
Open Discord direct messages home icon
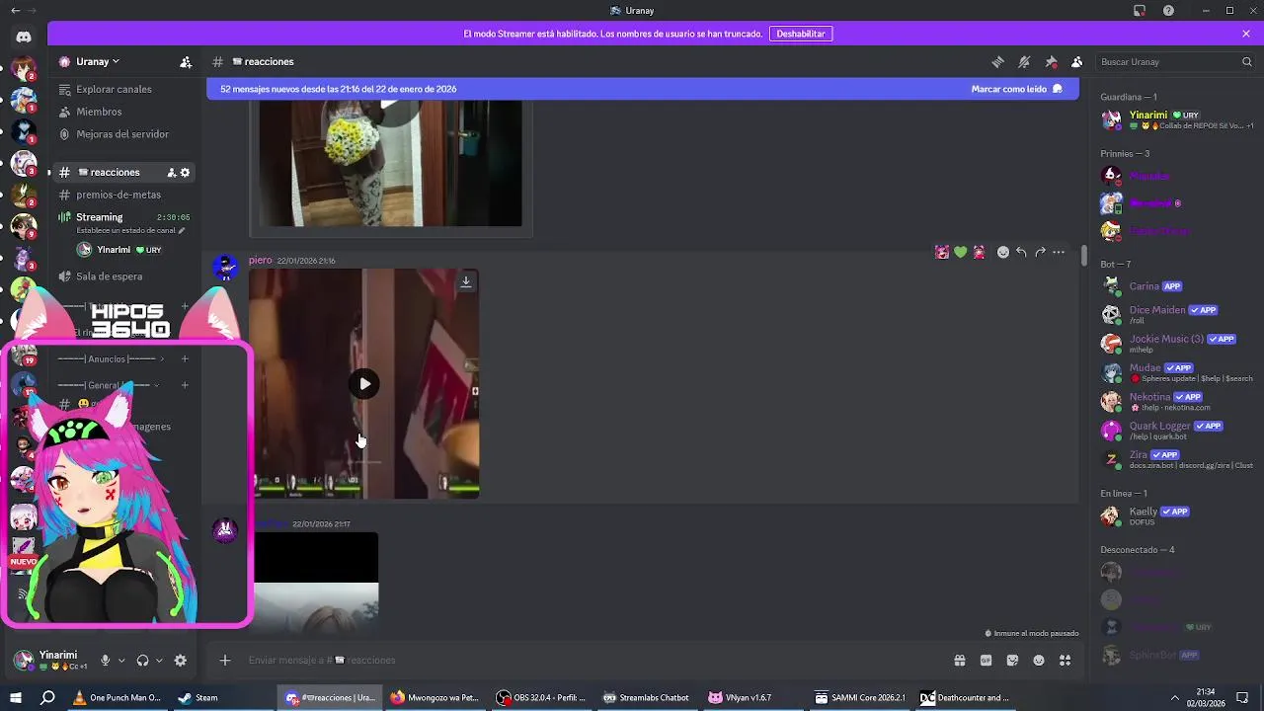pyautogui.click(x=24, y=37)
